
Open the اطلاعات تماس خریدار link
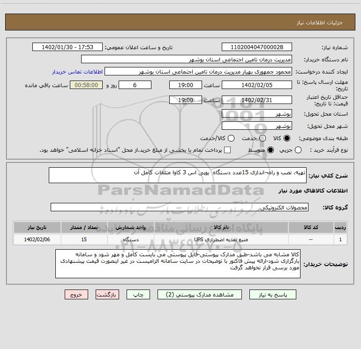[x=77, y=72]
